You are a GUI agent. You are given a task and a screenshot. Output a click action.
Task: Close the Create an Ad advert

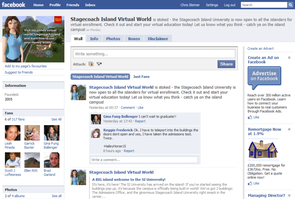click(289, 58)
